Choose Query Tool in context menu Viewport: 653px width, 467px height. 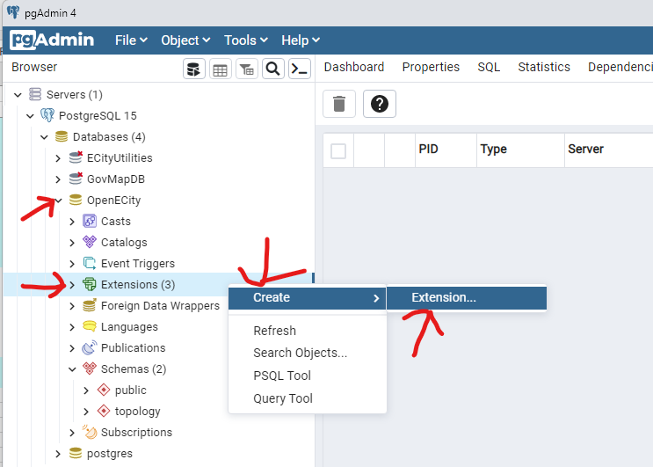point(308,398)
